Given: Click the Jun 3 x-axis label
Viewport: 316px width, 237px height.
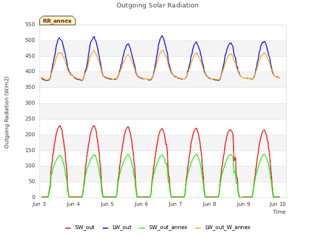Looking at the screenshot, I should point(39,204).
